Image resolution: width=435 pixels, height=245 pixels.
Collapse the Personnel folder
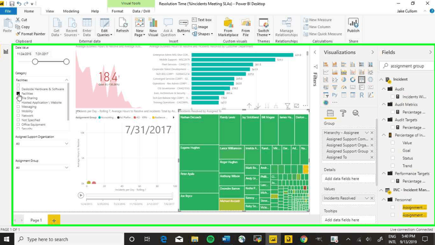pos(383,199)
